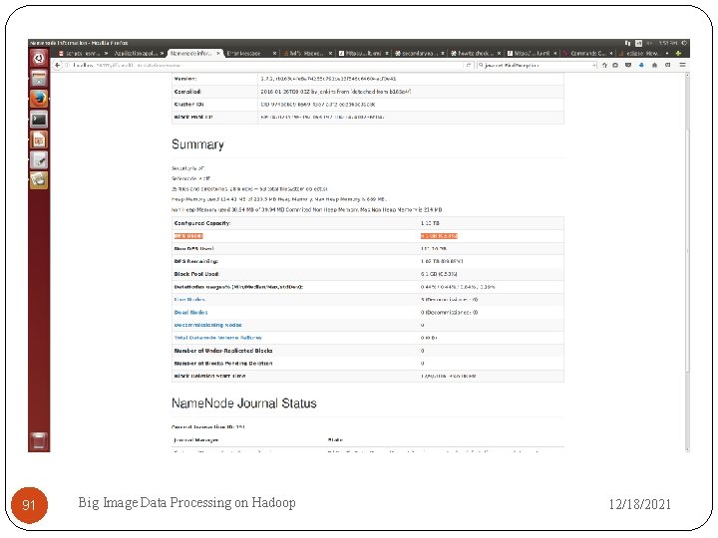Switch to the Commands C... tab
Viewport: 718px width, 538px height.
coord(585,54)
